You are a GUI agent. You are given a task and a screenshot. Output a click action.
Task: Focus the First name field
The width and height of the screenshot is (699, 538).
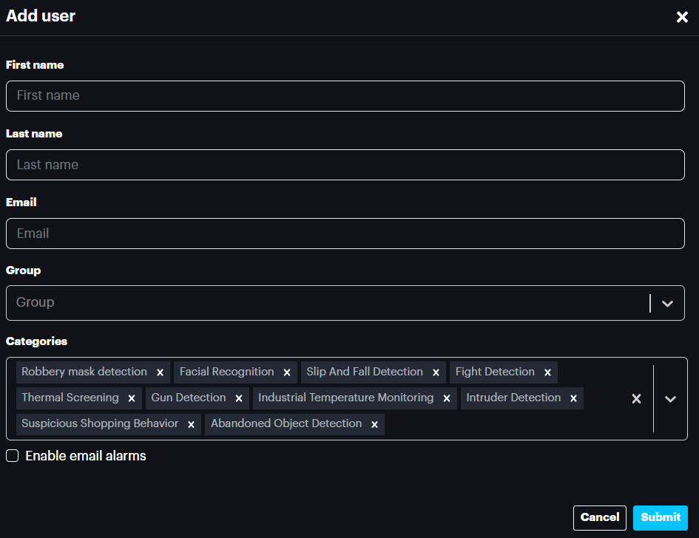(x=345, y=96)
